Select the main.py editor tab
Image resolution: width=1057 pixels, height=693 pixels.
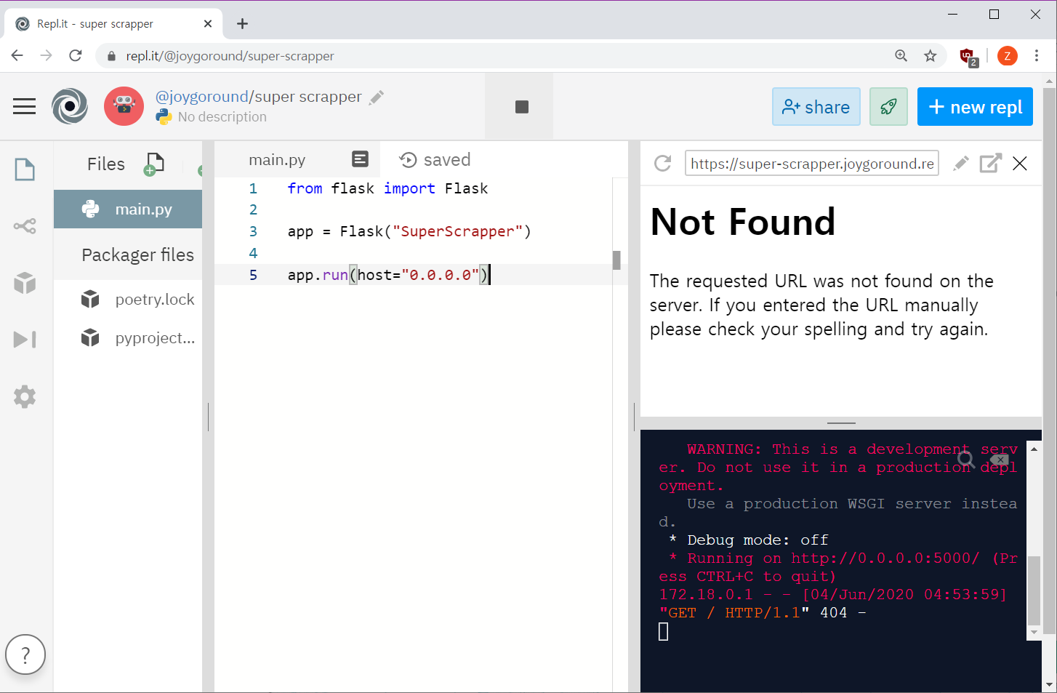point(278,159)
